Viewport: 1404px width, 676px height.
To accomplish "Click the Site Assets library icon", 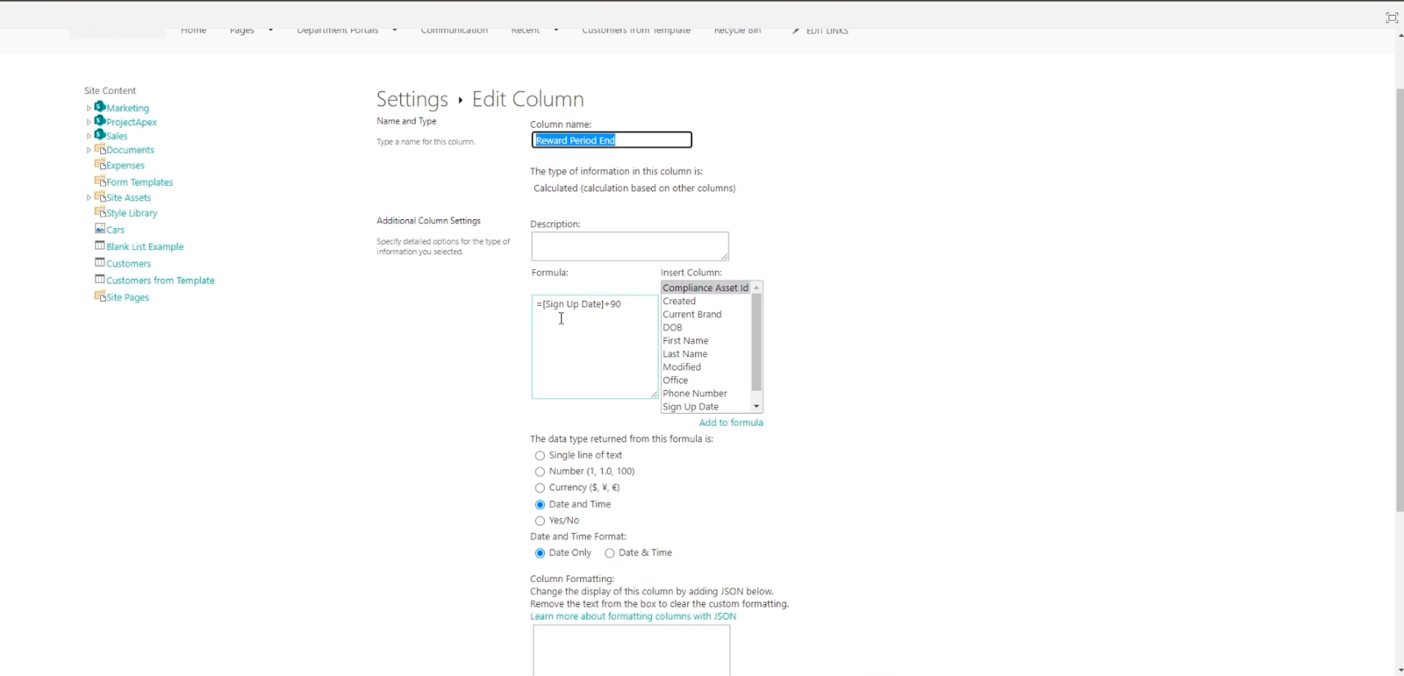I will [100, 196].
